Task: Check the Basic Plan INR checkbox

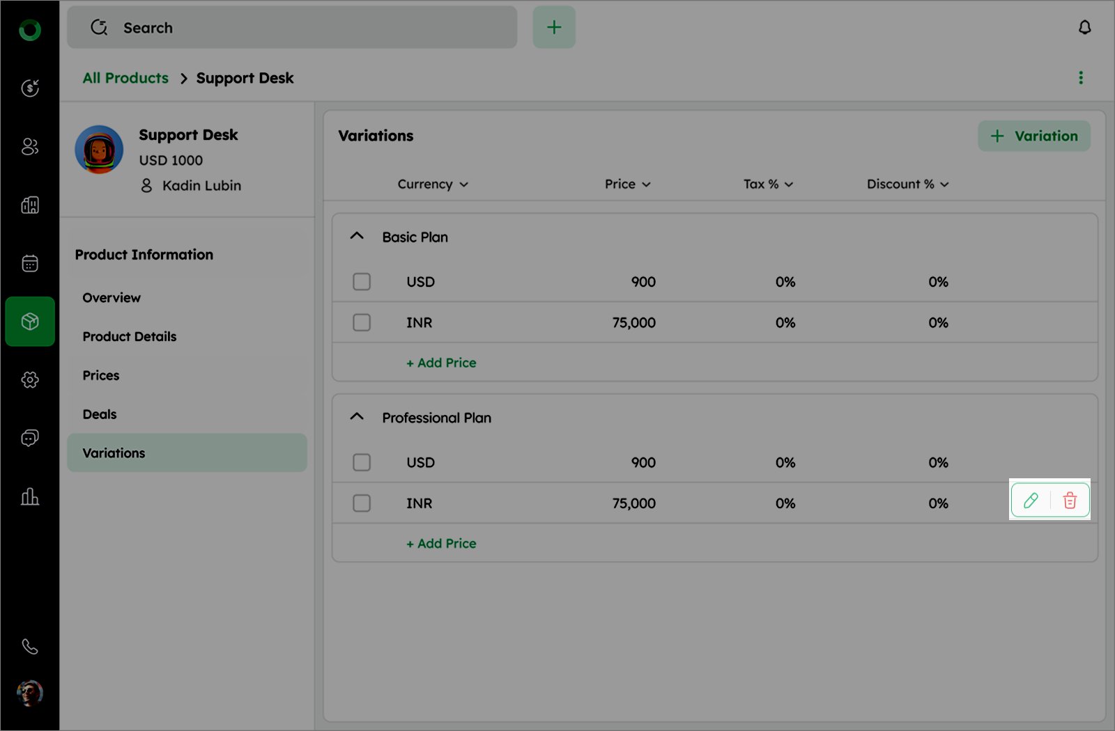Action: pyautogui.click(x=362, y=322)
